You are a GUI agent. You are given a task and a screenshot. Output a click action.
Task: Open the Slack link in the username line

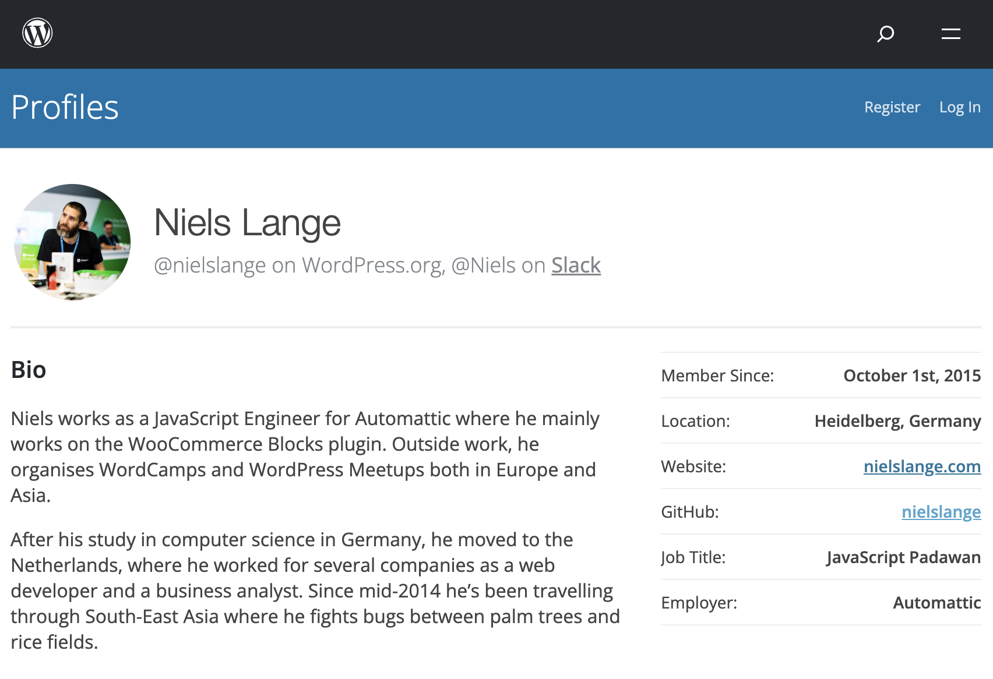coord(575,265)
